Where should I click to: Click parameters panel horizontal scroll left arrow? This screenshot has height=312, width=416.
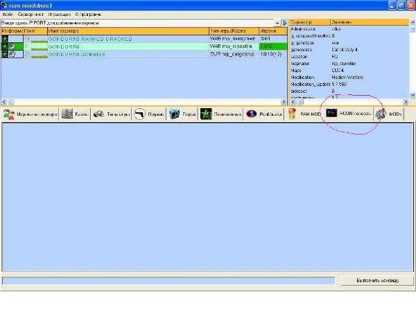point(293,102)
